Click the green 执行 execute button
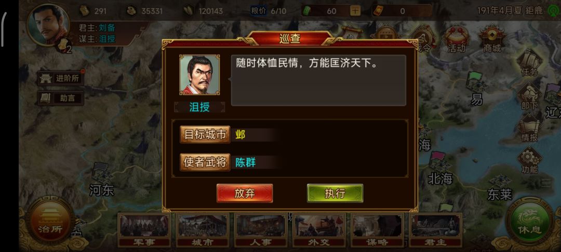Viewport: 561px width, 252px height. click(335, 193)
